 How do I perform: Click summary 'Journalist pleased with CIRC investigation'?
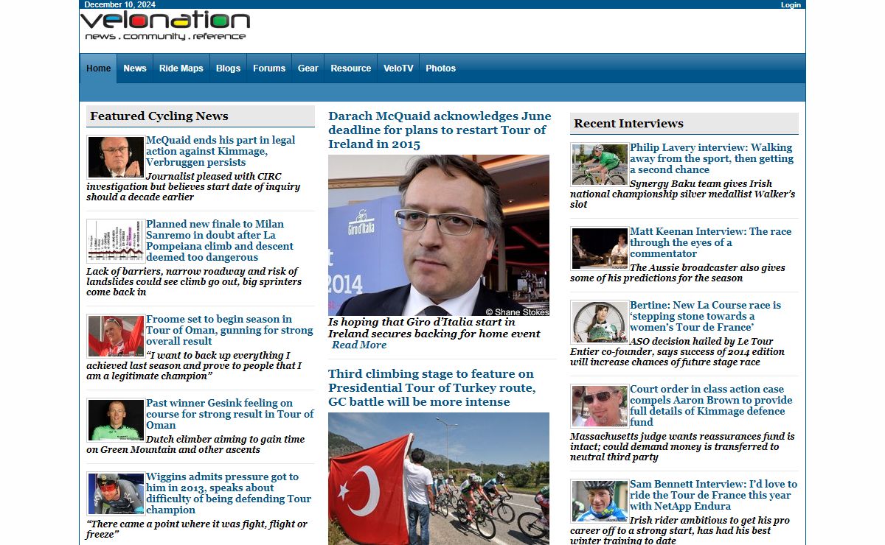(x=193, y=186)
